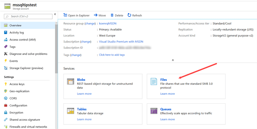Click the Subscription change link
Screen dimensions: 257x129
(x=86, y=42)
